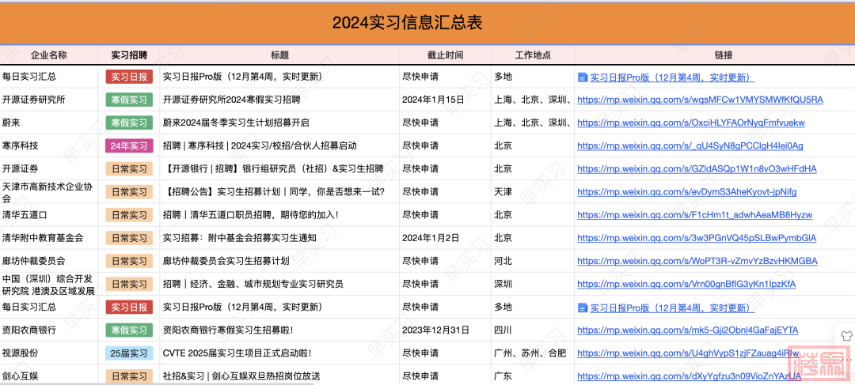Click the blue 25届实习 tag

click(x=129, y=353)
